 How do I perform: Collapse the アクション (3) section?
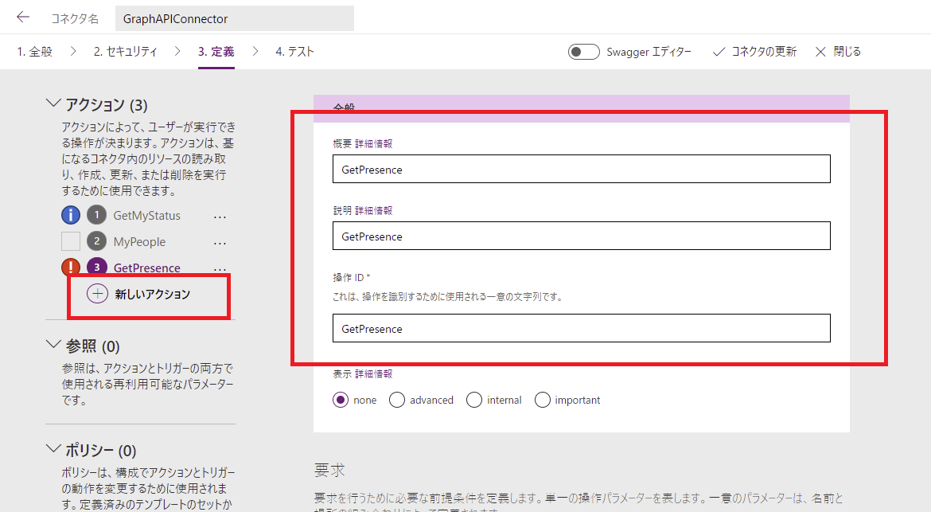53,103
